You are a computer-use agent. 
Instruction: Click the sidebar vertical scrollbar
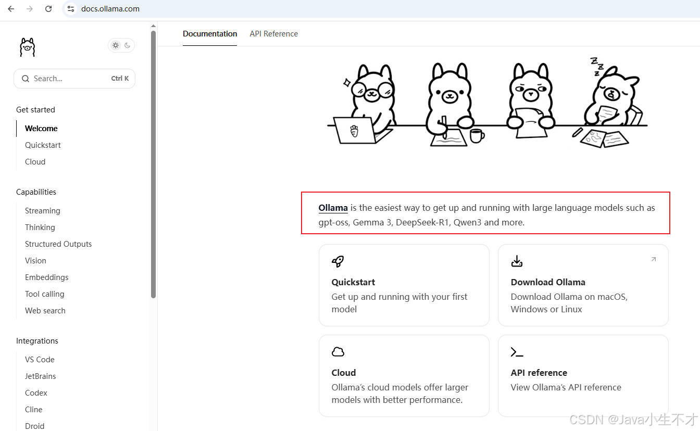[x=154, y=164]
